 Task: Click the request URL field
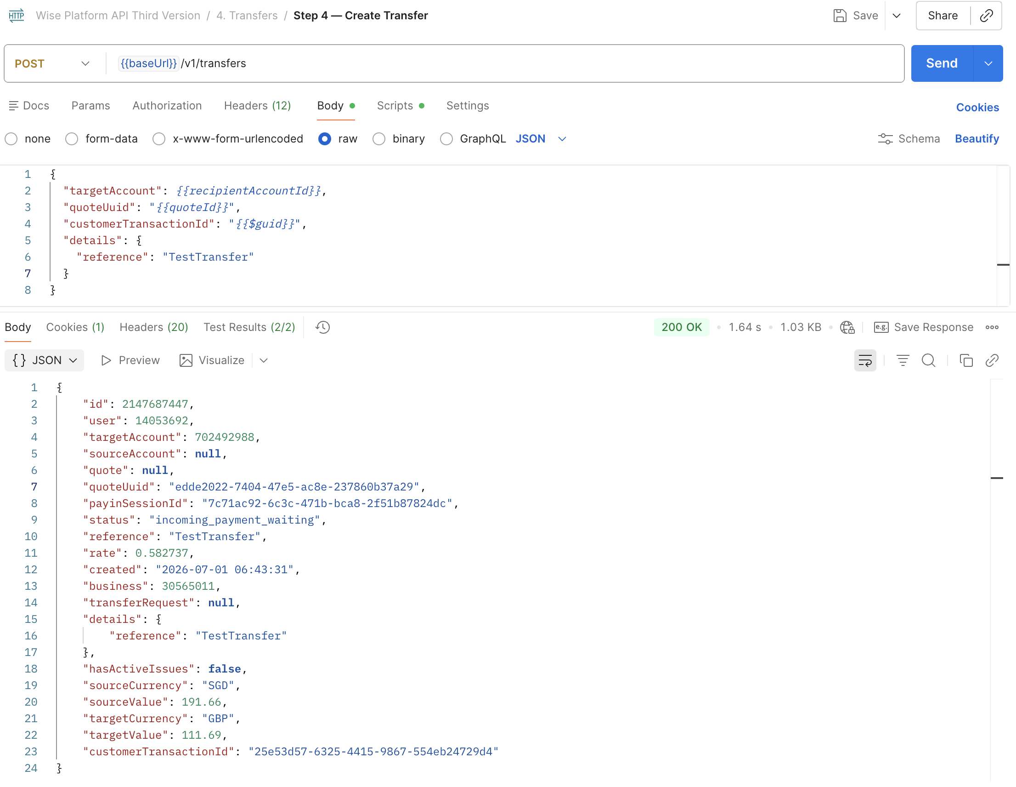coord(505,63)
